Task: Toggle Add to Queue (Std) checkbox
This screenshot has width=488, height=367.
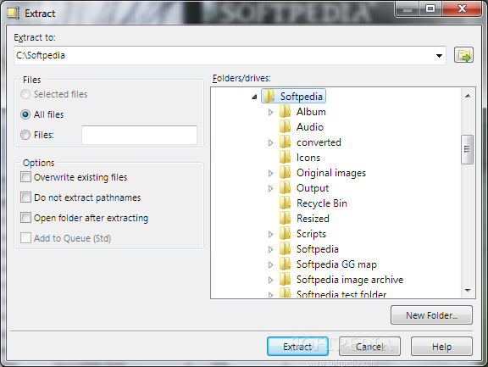Action: [25, 238]
